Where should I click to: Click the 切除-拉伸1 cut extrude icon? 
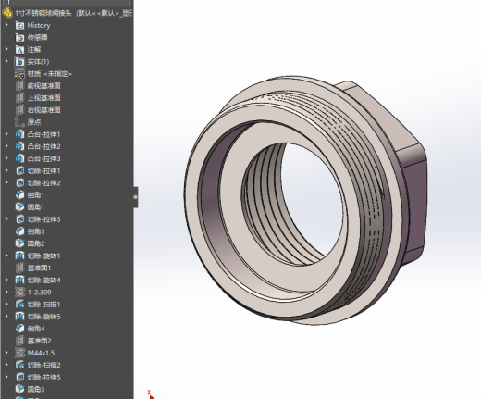pyautogui.click(x=19, y=170)
